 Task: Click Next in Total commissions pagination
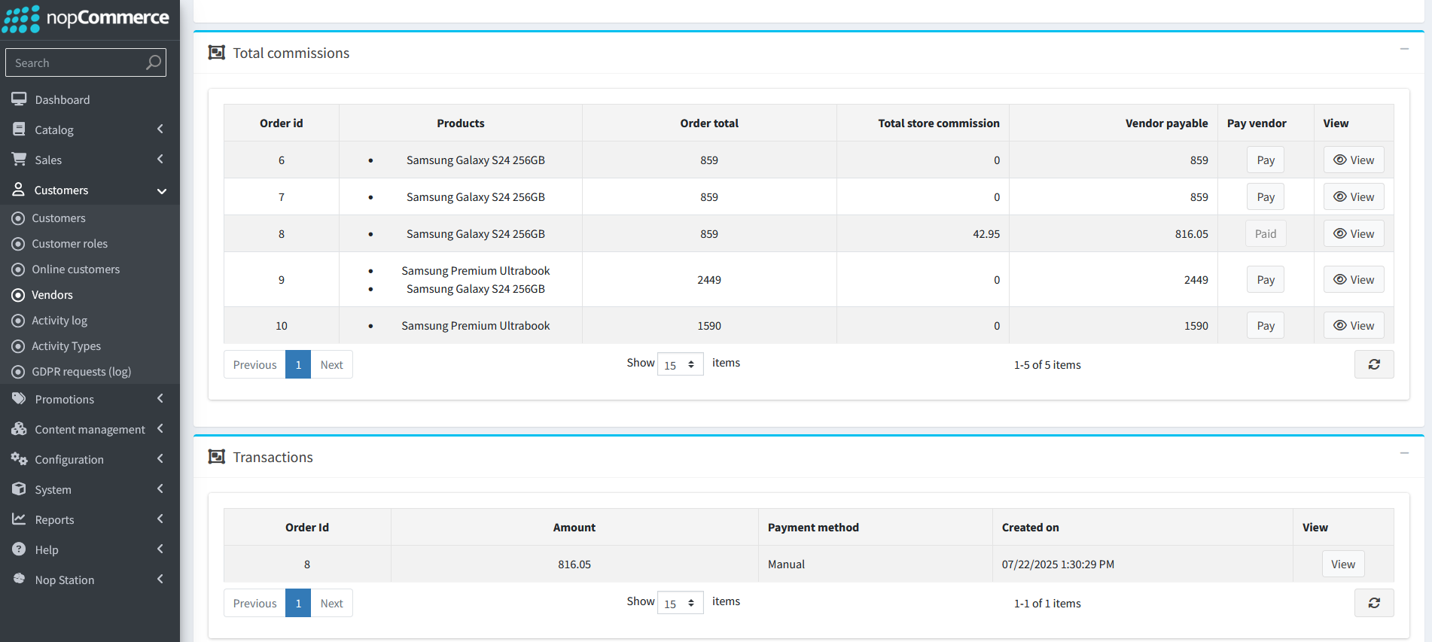pyautogui.click(x=331, y=364)
